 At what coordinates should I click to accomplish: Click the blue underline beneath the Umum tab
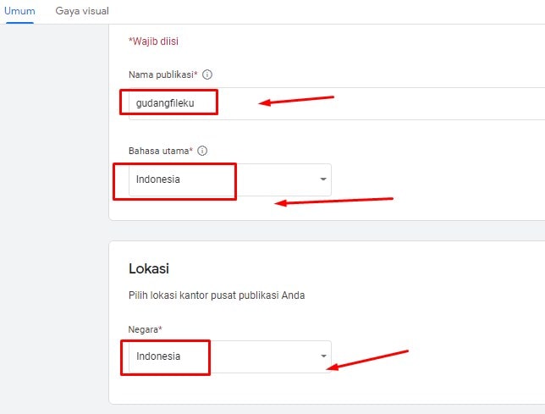point(19,23)
